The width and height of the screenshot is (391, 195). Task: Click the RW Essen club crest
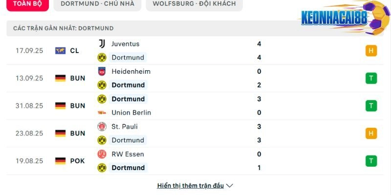click(x=102, y=154)
